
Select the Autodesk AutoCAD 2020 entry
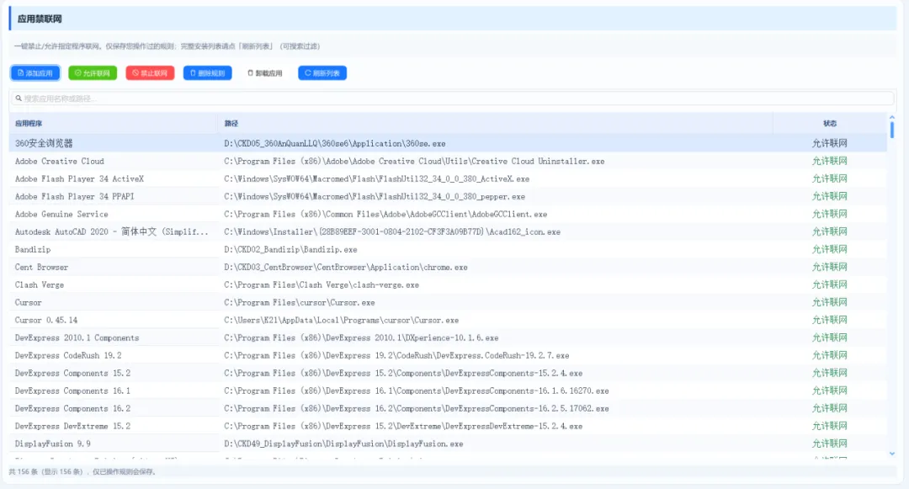(111, 231)
